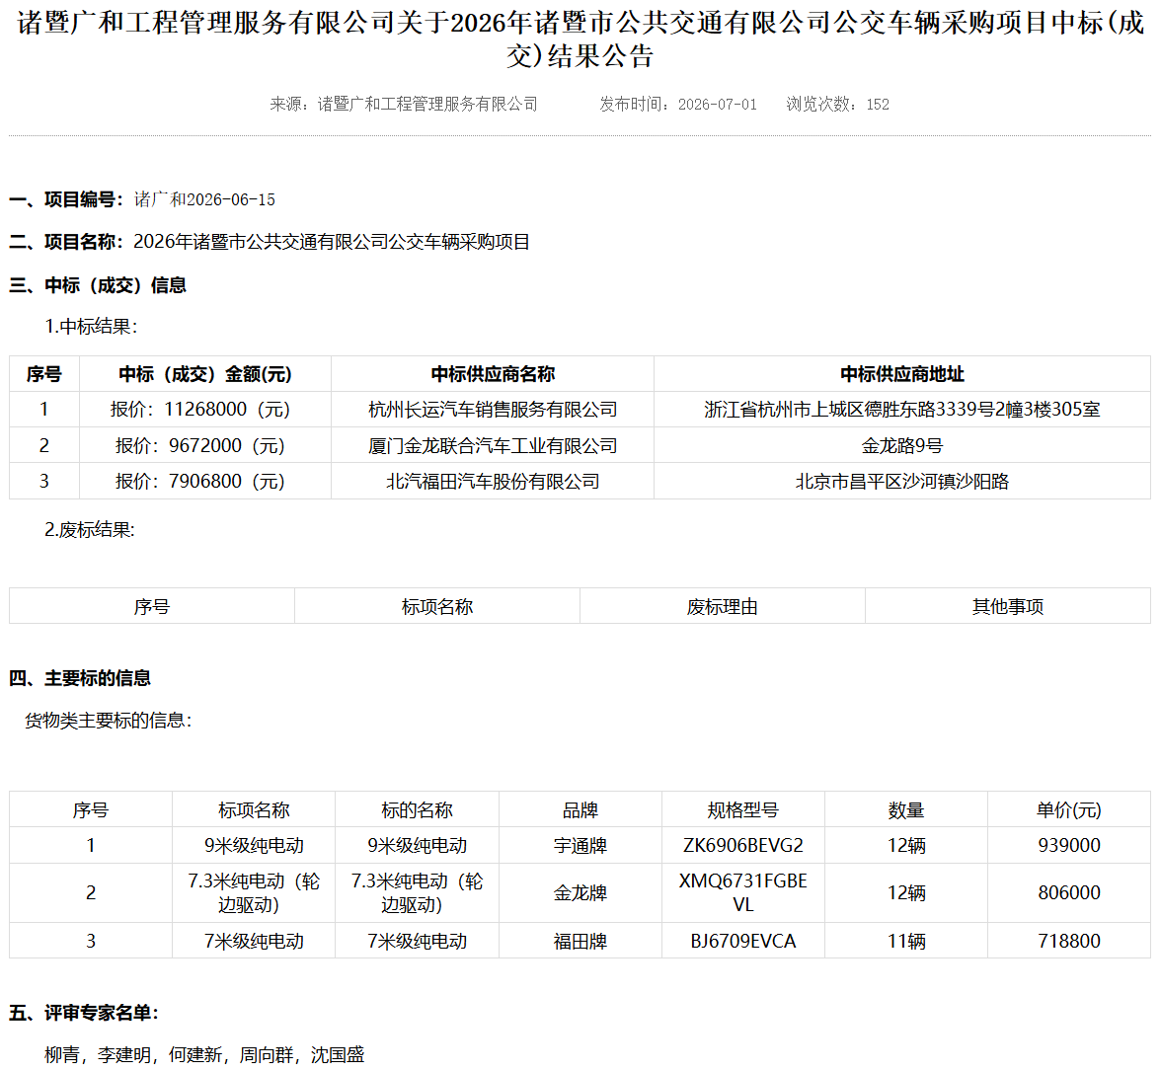1161x1072 pixels.
Task: Click quantity 11辆 cell
Action: (906, 941)
